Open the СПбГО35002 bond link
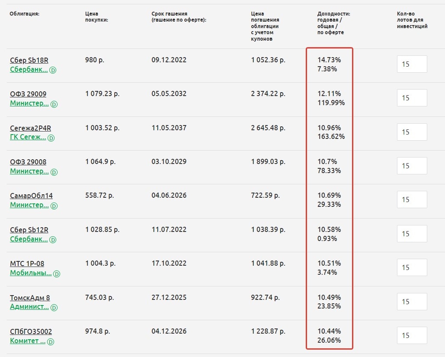Image resolution: width=445 pixels, height=357 pixels. coord(31,331)
